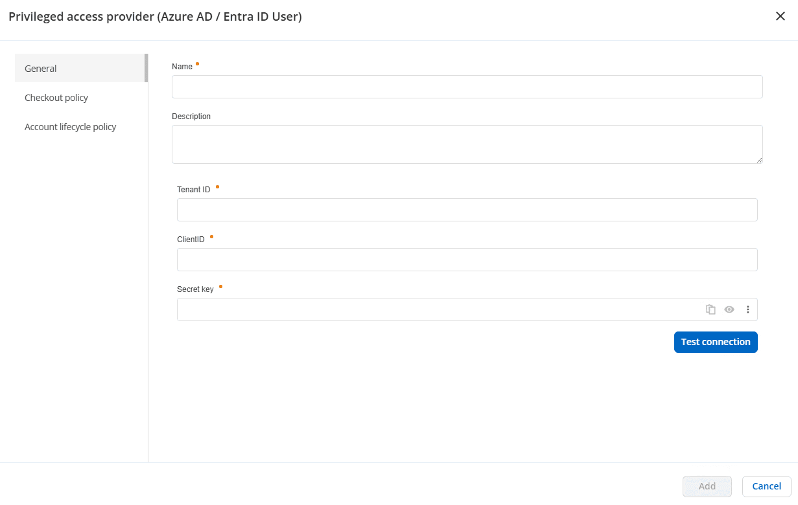Switch to the Checkout policy tab
Viewport: 798px width, 505px height.
(56, 98)
